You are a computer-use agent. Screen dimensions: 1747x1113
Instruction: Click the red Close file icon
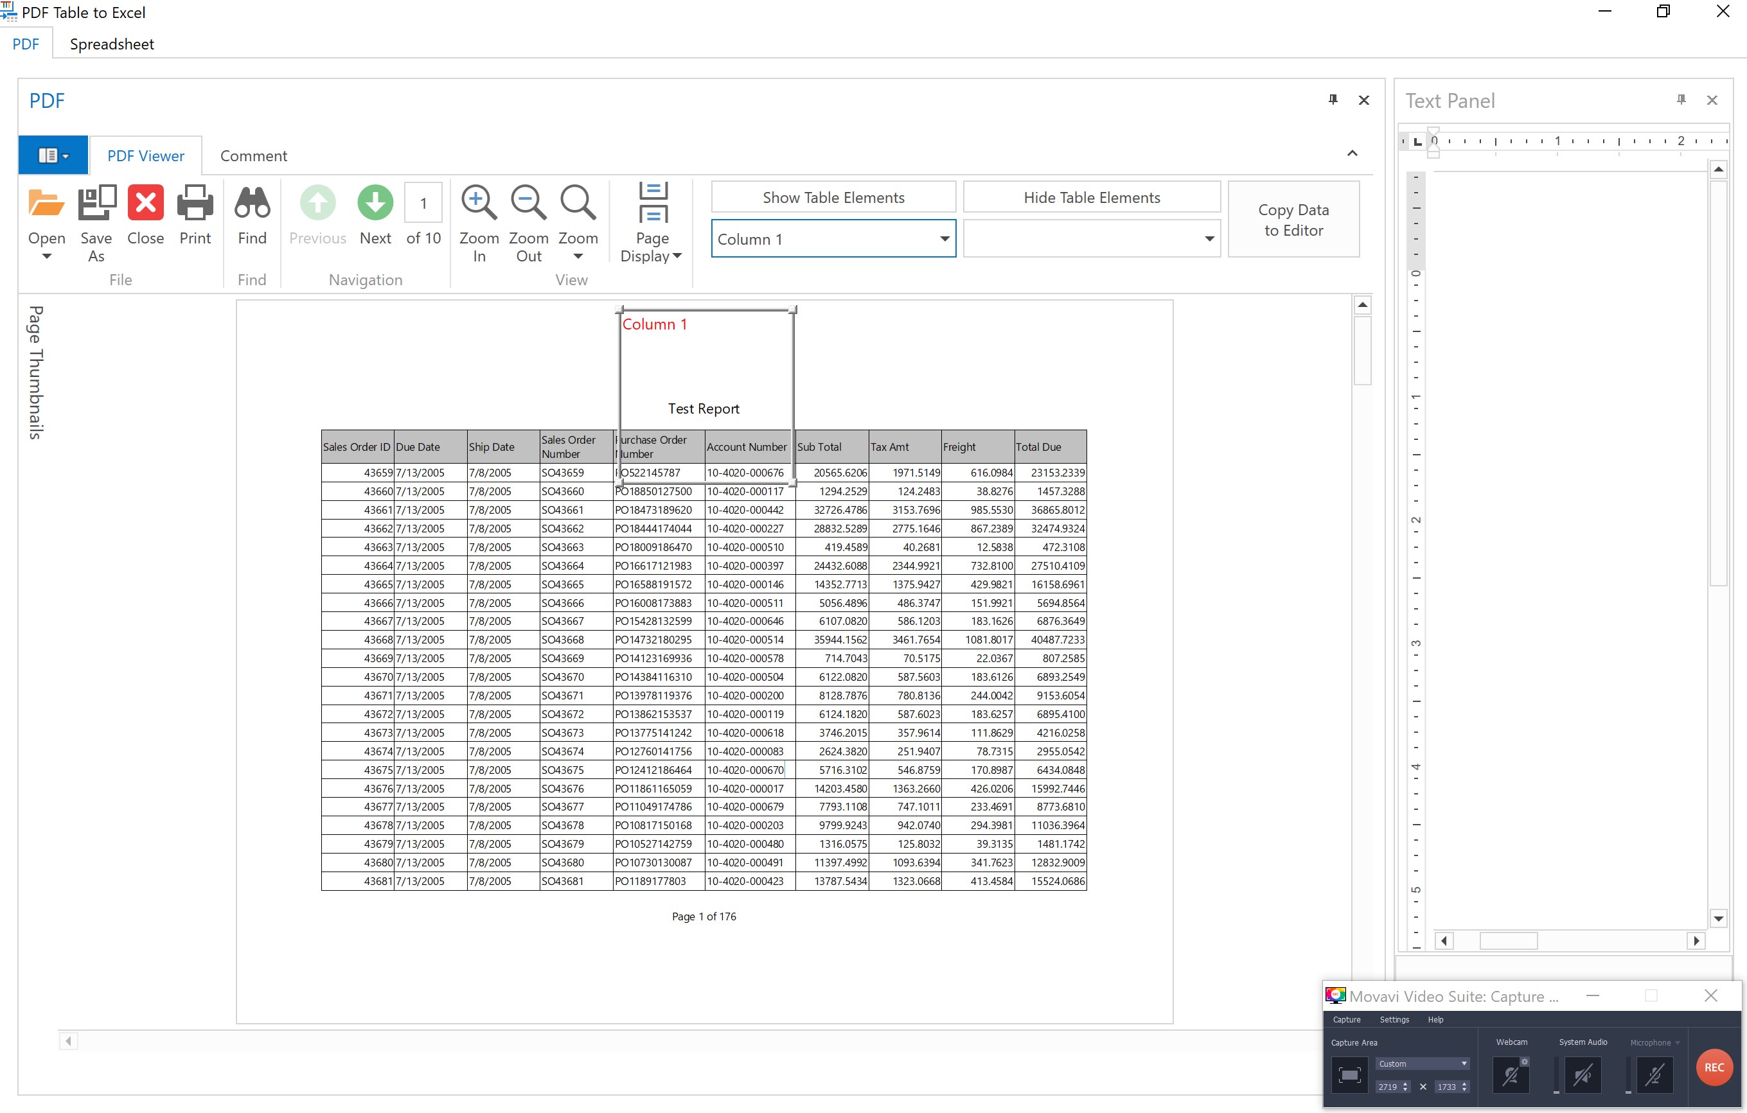(x=145, y=204)
